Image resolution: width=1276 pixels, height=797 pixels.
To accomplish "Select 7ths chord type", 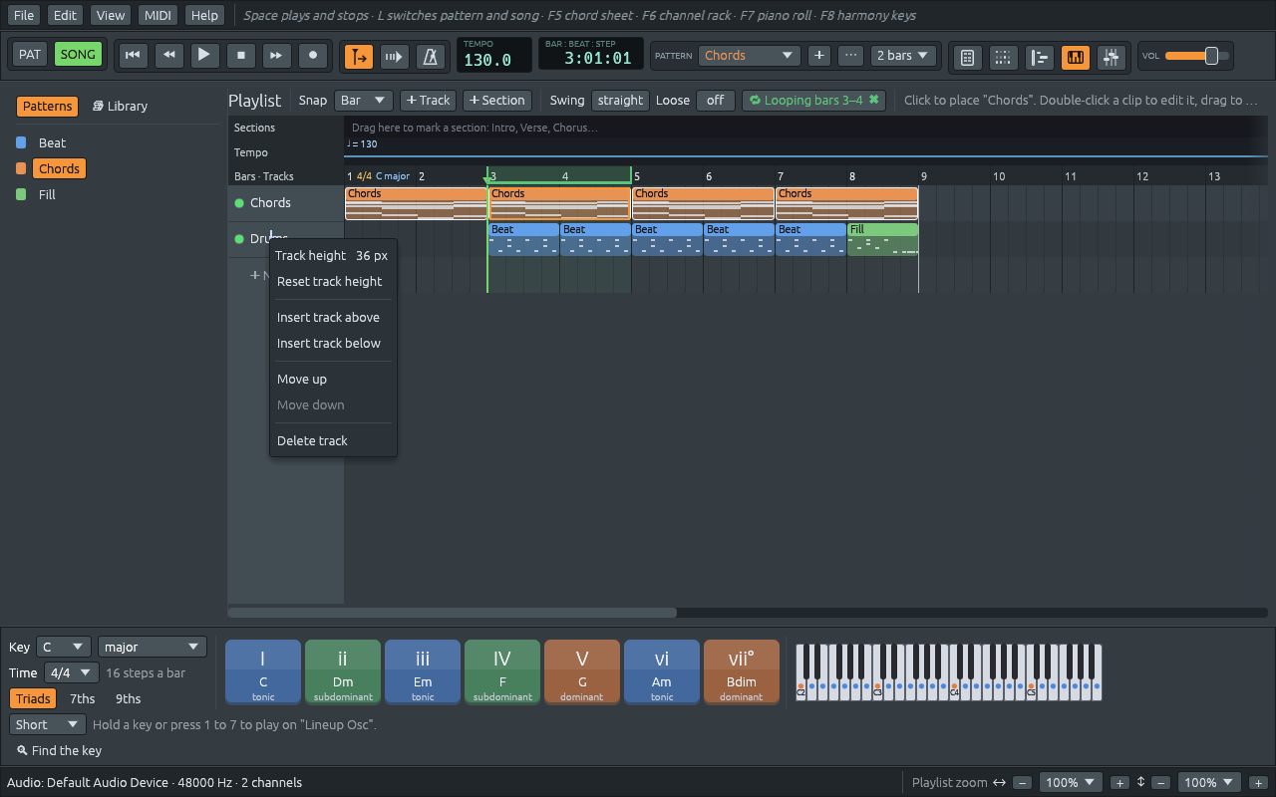I will coord(83,699).
